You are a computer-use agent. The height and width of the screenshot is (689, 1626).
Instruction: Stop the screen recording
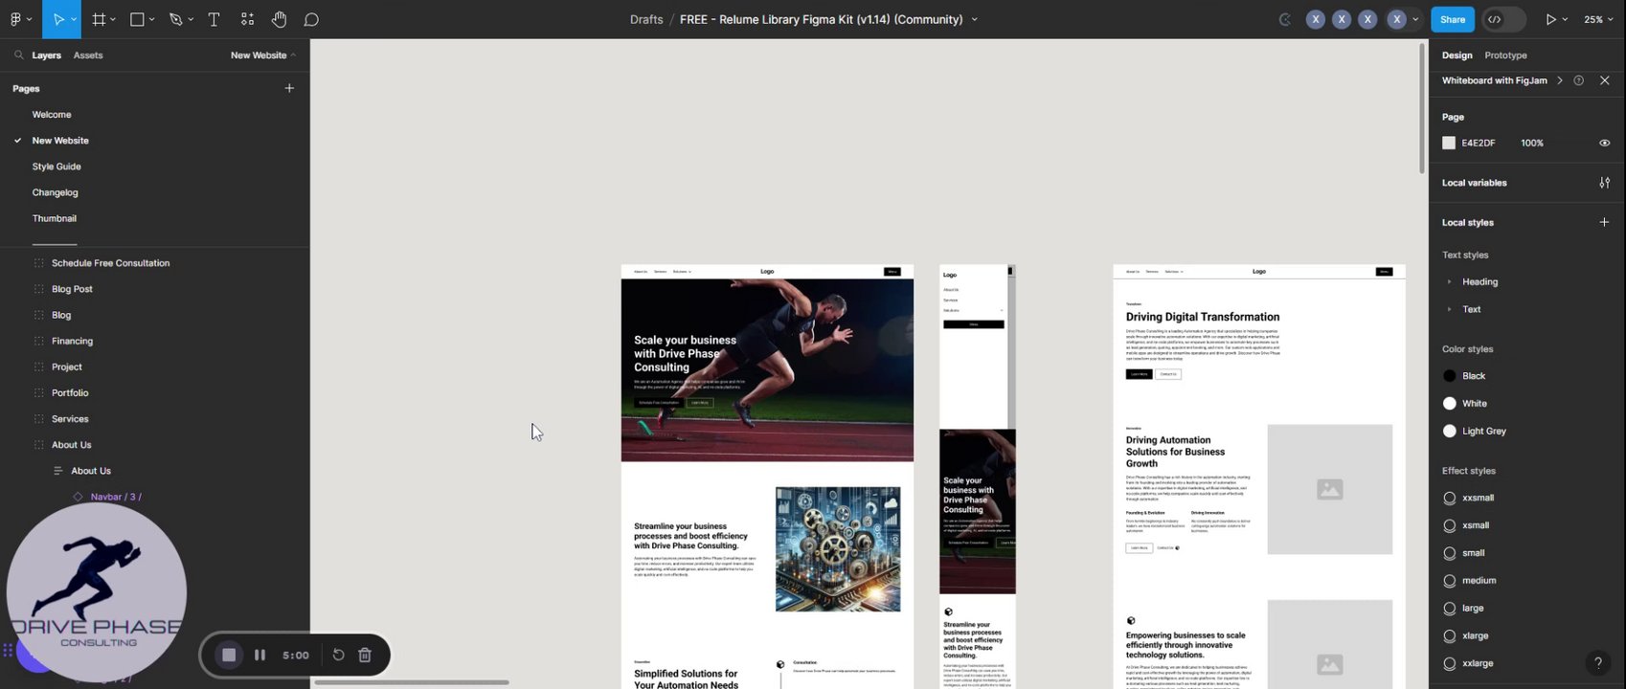229,655
